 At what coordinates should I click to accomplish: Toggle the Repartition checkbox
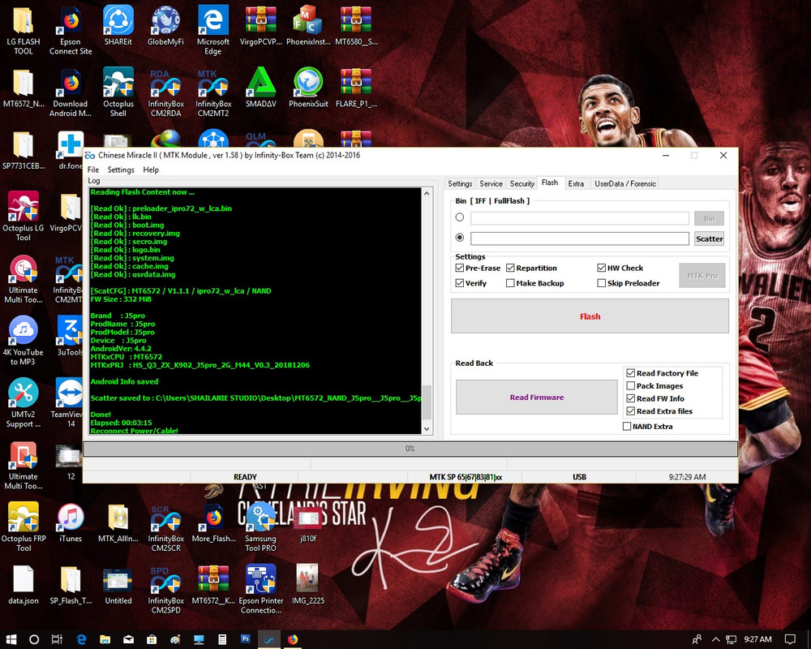click(510, 268)
